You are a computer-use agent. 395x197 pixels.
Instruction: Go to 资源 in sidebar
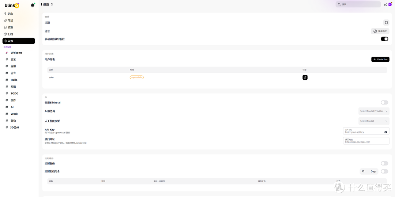tap(19, 27)
